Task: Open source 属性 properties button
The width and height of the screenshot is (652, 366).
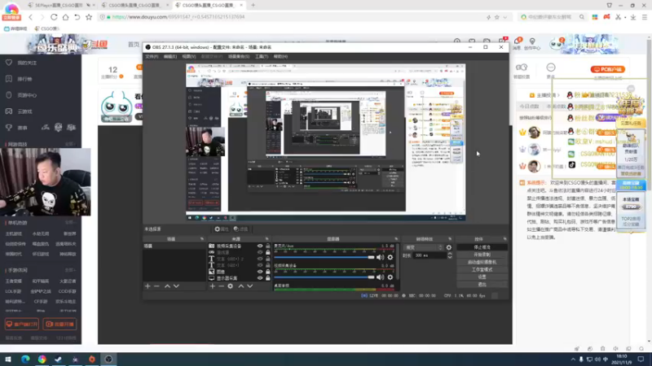Action: click(222, 229)
